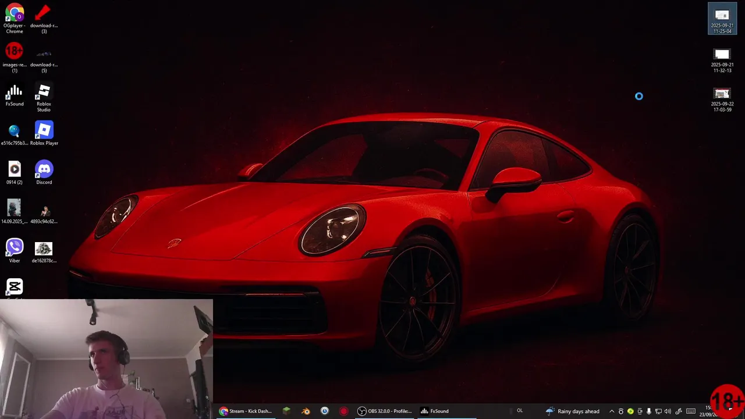
Task: Open the FxSound desktop shortcut
Action: 15,96
